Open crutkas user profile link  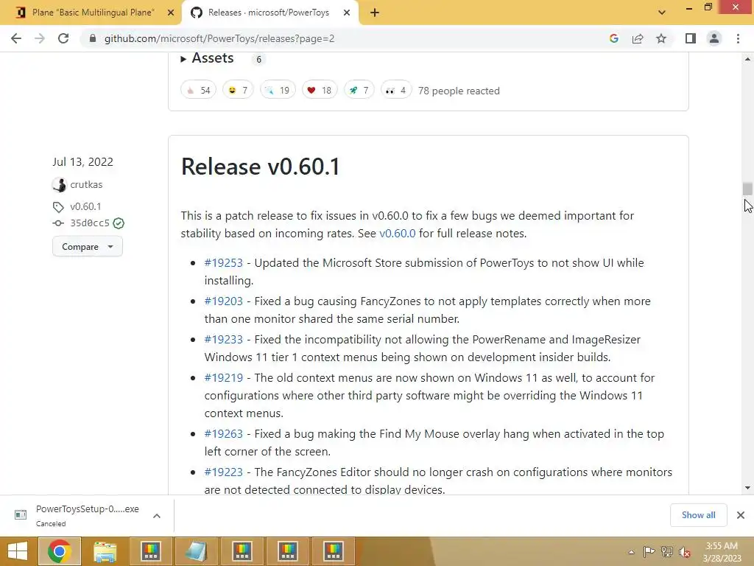pyautogui.click(x=86, y=184)
